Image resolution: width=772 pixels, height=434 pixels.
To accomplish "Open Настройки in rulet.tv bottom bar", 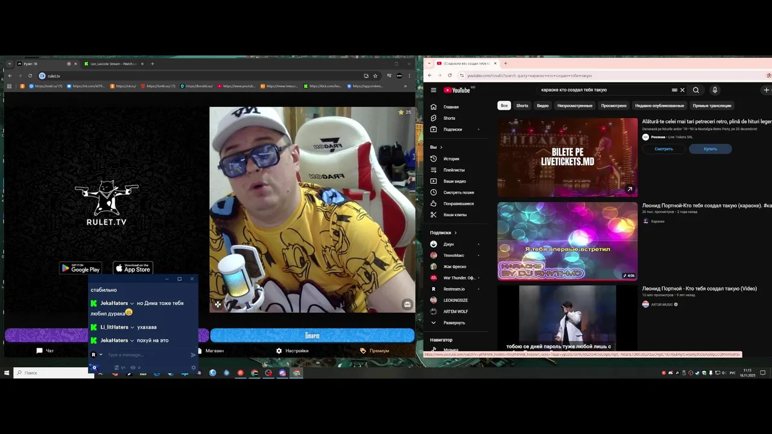I will 292,350.
